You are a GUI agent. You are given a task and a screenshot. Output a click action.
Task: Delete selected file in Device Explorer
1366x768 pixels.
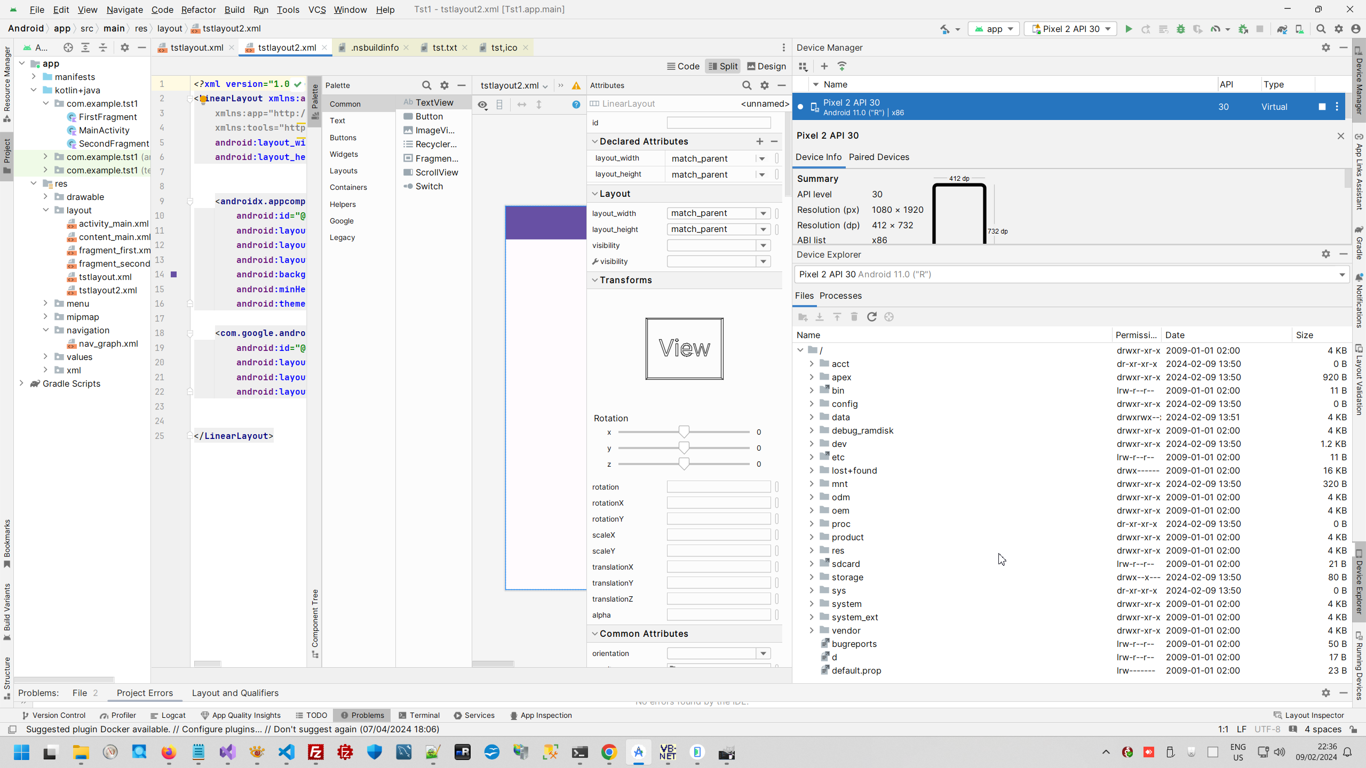(854, 317)
